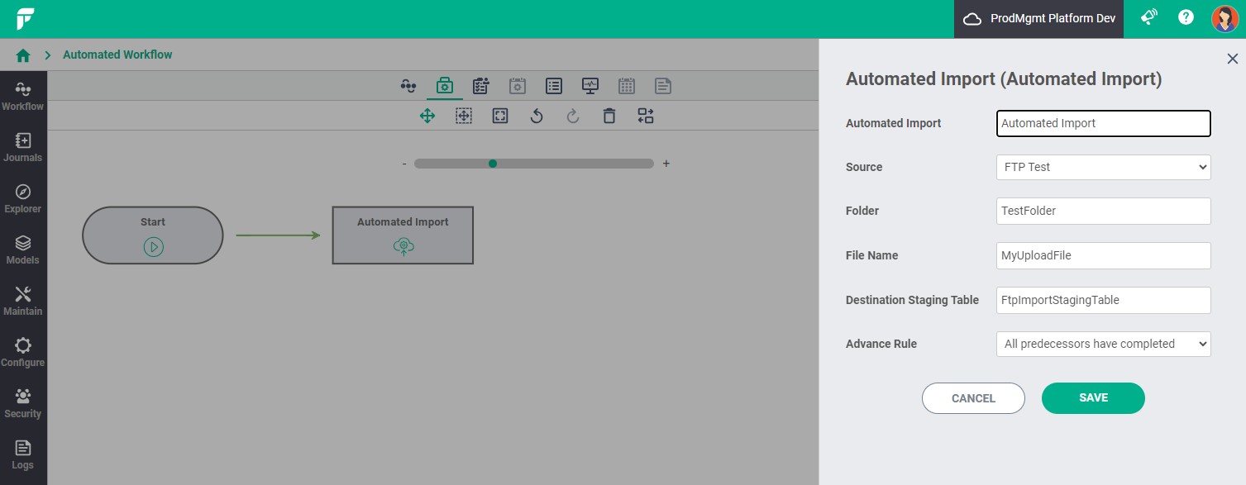Open the Source dropdown showing FTP Test
This screenshot has height=485, width=1246.
[x=1104, y=167]
